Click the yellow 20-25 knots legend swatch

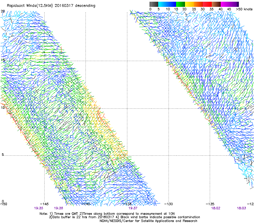(x=189, y=4)
